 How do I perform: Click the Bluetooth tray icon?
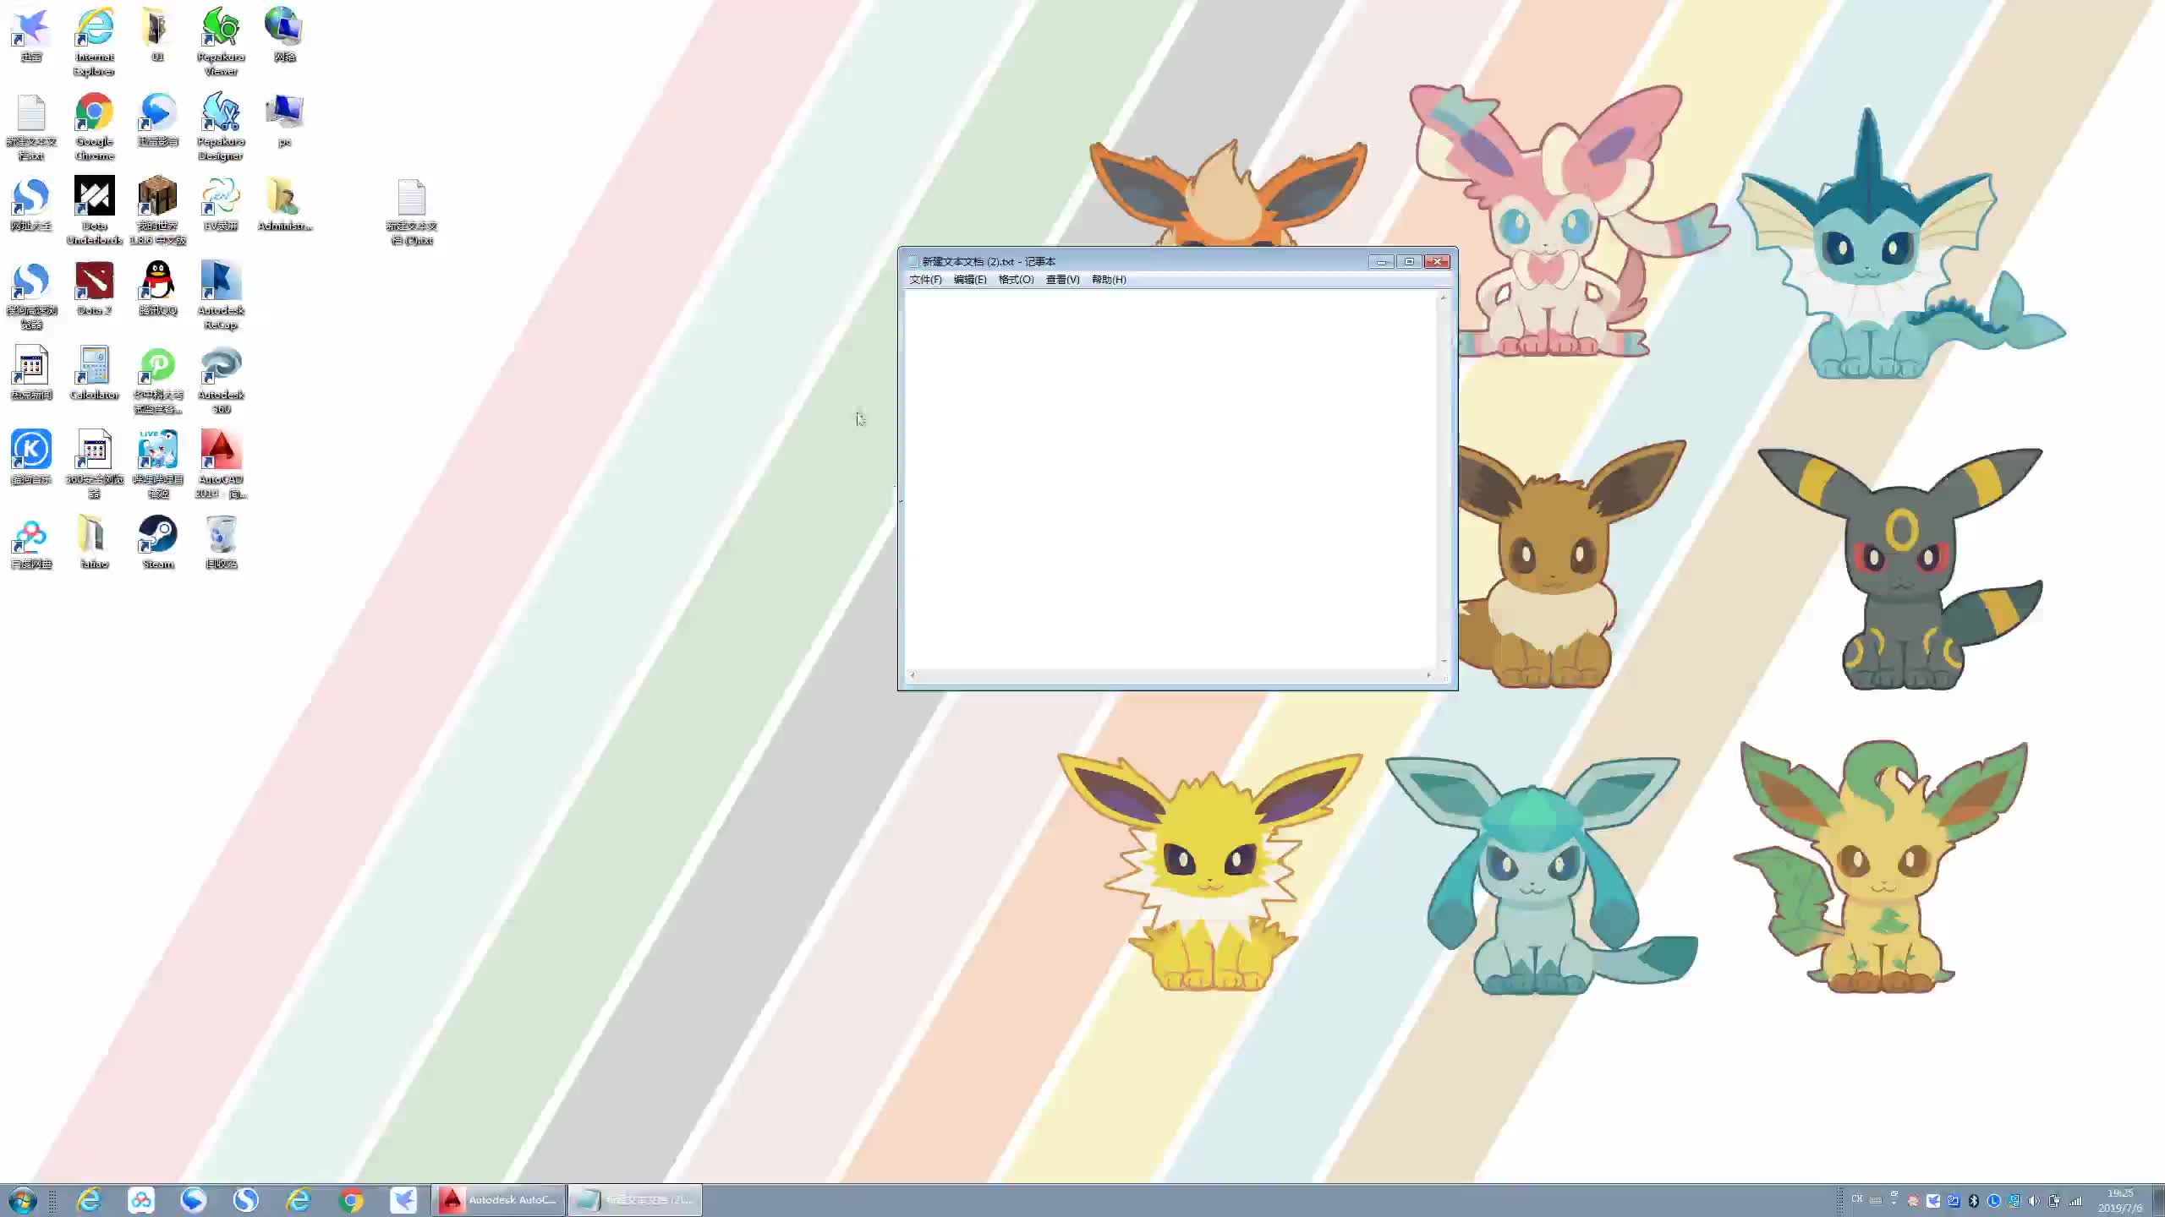pos(1974,1201)
